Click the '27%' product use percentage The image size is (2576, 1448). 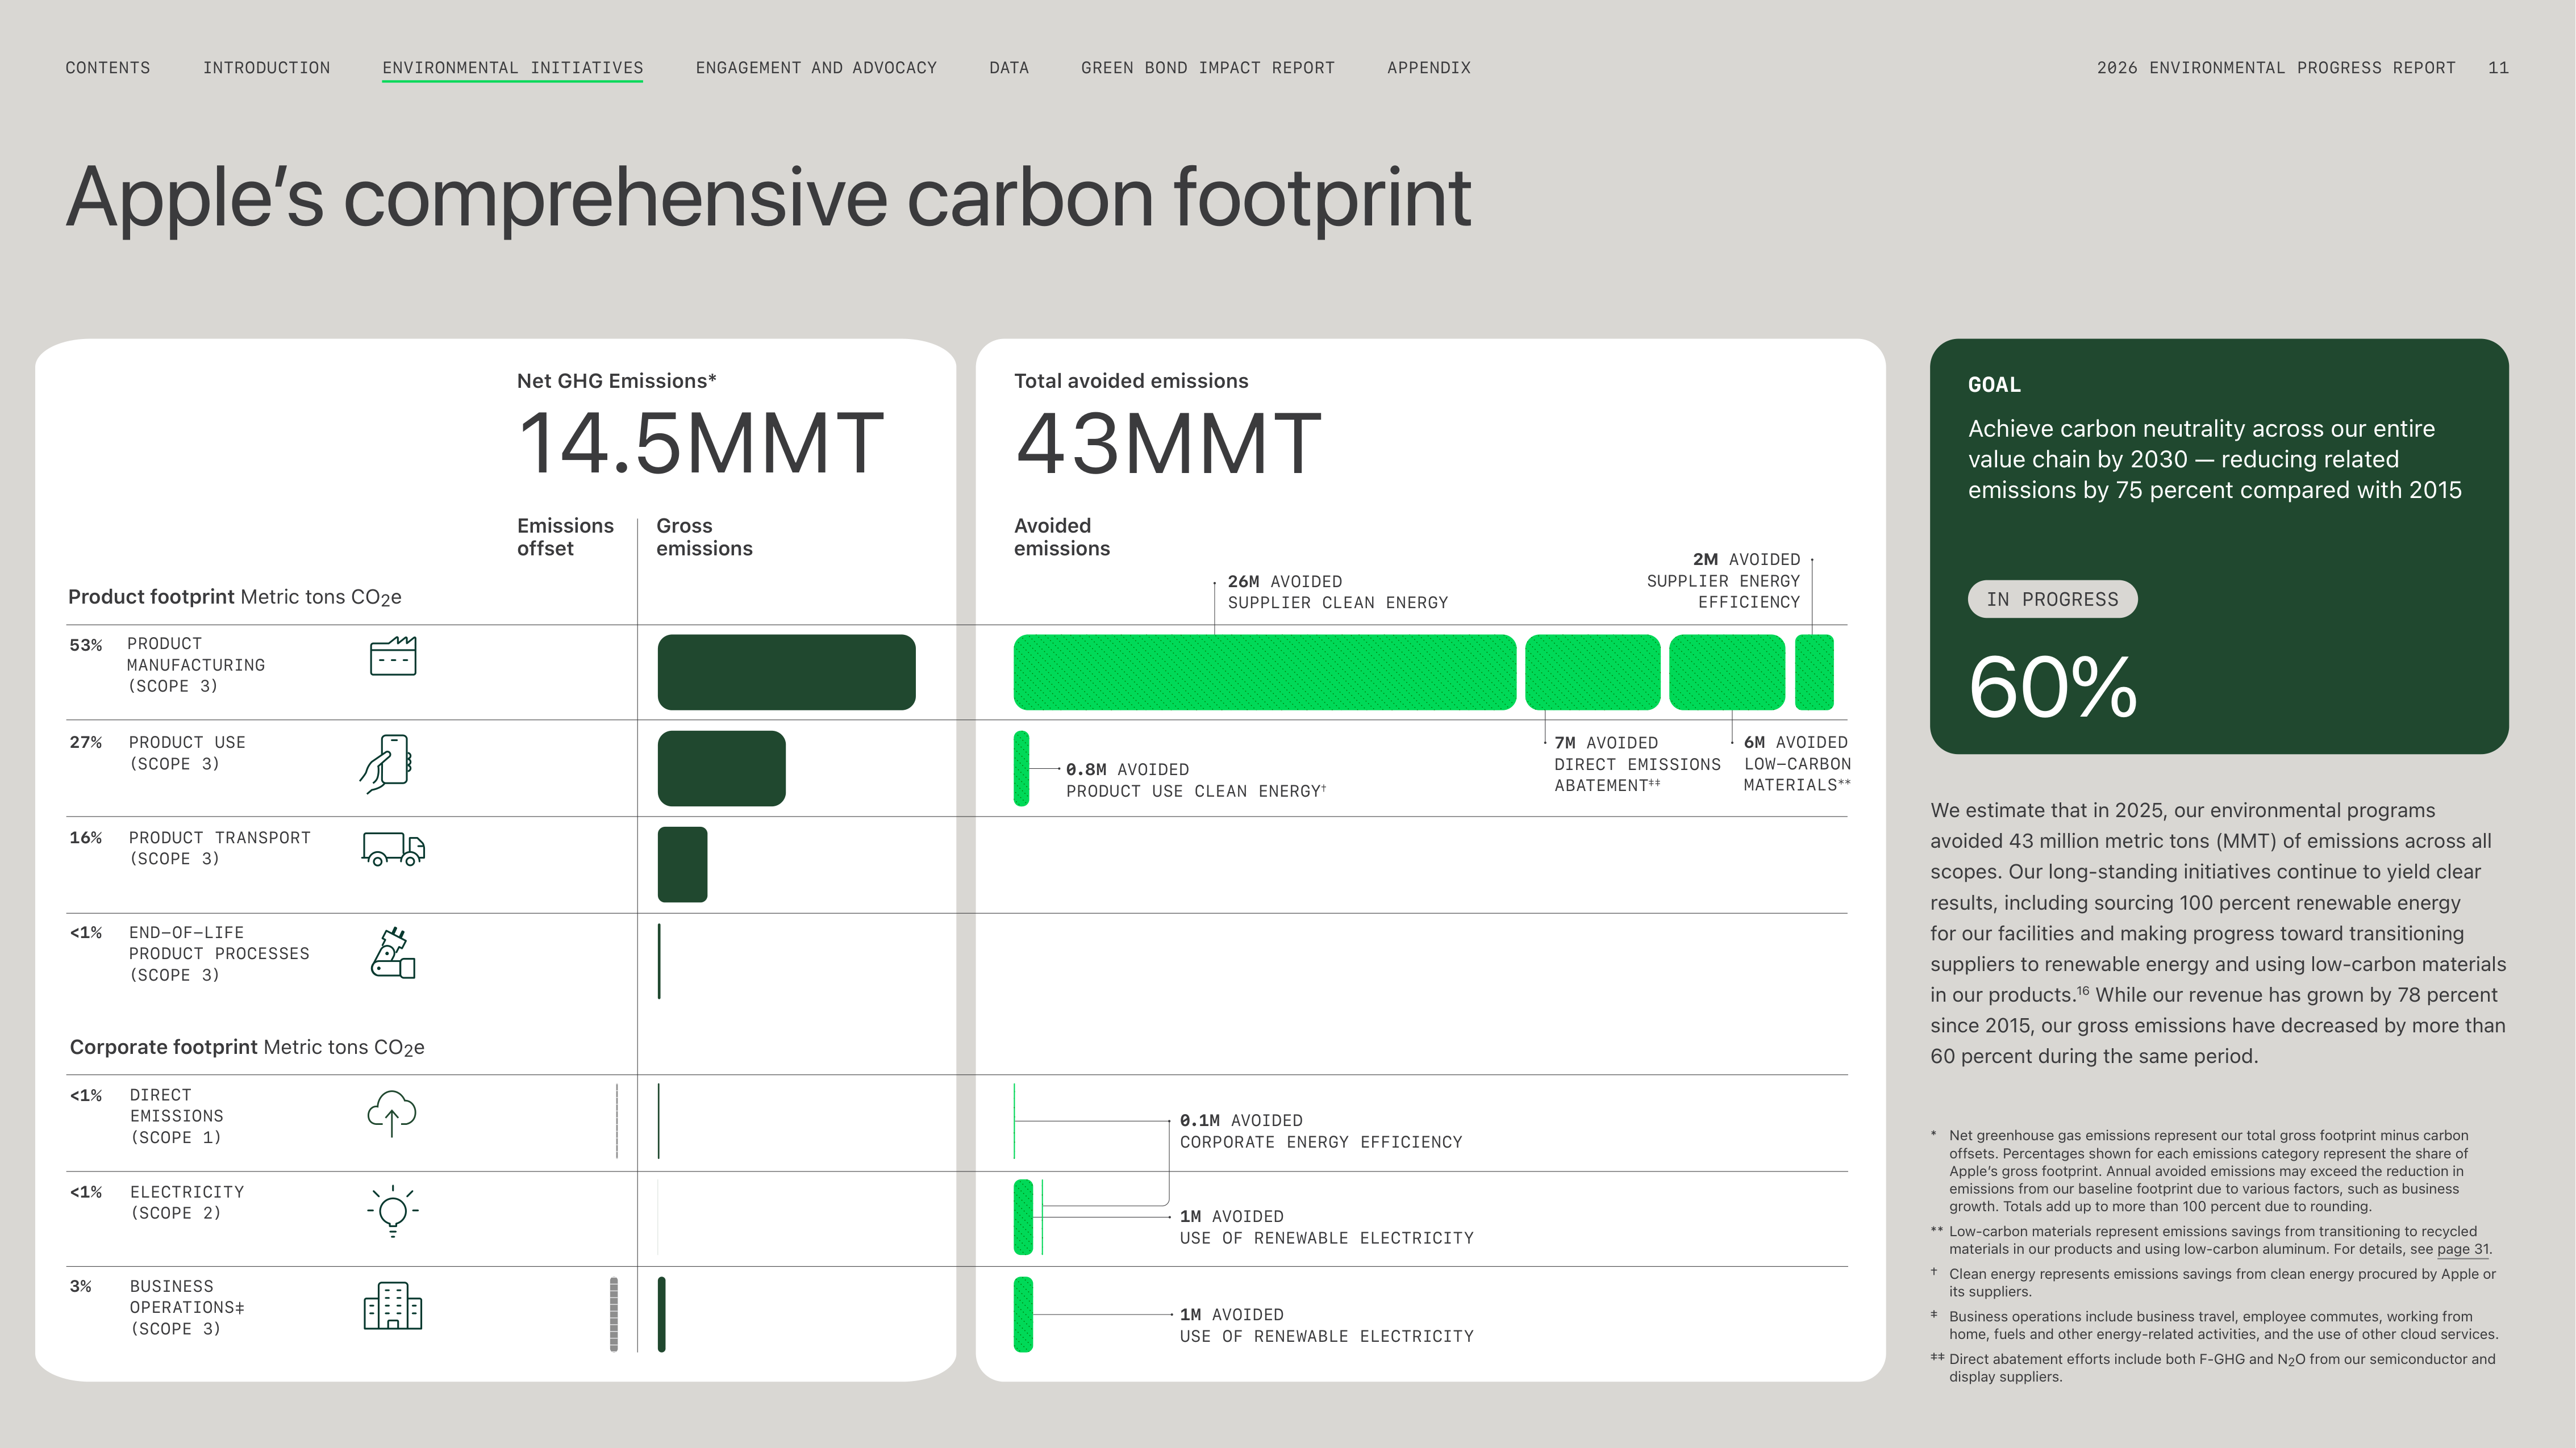86,743
